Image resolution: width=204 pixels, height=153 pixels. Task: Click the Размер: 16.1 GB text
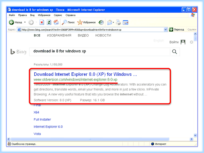(92, 100)
